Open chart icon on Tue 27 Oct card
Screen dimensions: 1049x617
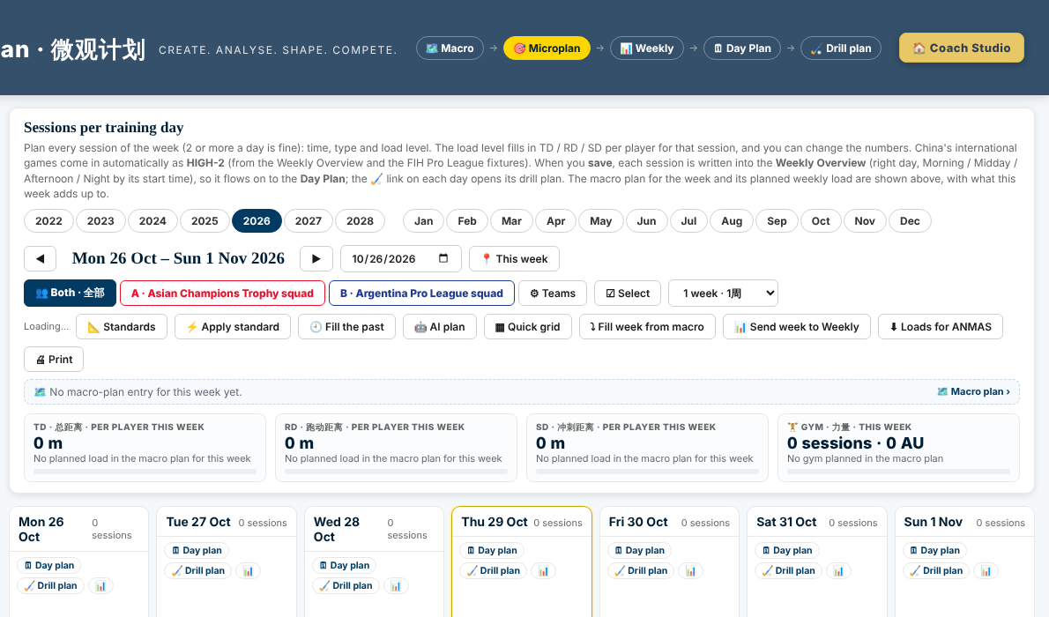click(x=249, y=571)
